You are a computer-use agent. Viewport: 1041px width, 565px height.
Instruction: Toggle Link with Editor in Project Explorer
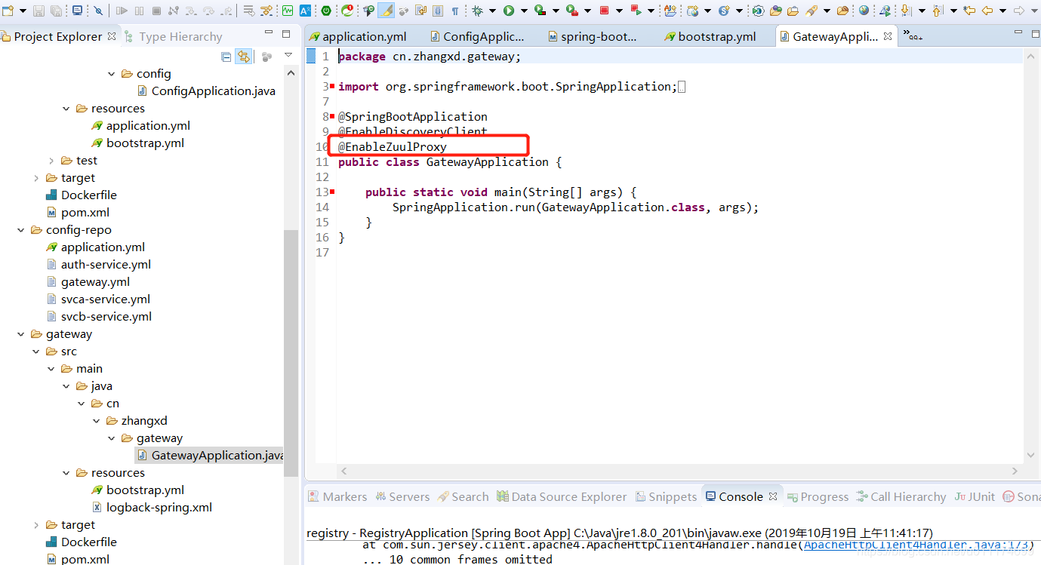(x=243, y=57)
